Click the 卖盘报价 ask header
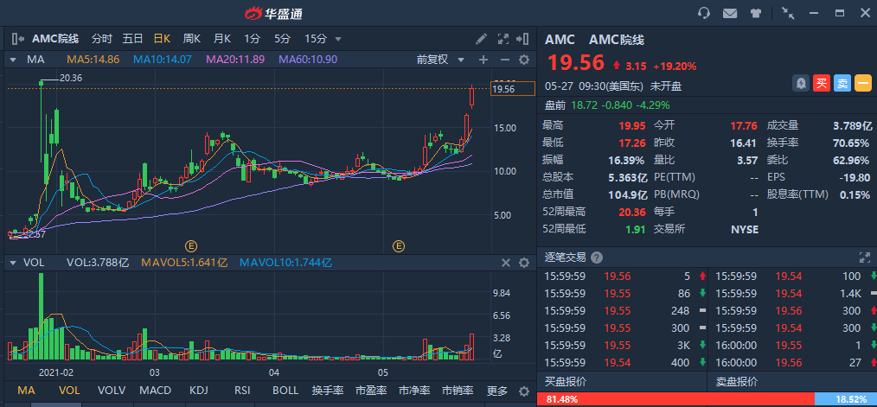Viewport: 877px width, 407px height. click(x=736, y=382)
